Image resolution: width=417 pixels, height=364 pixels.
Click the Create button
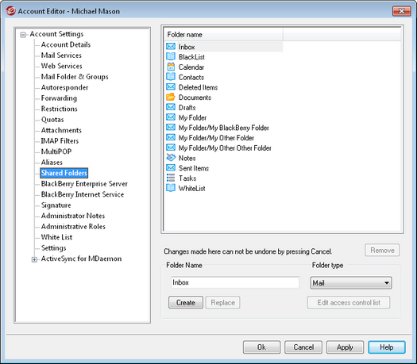pyautogui.click(x=186, y=302)
